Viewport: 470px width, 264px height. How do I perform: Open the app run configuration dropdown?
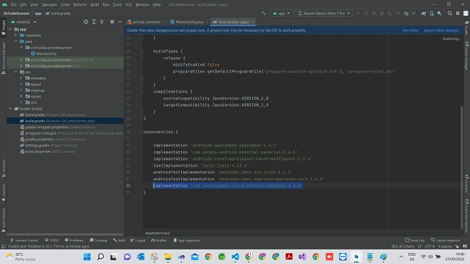[281, 13]
